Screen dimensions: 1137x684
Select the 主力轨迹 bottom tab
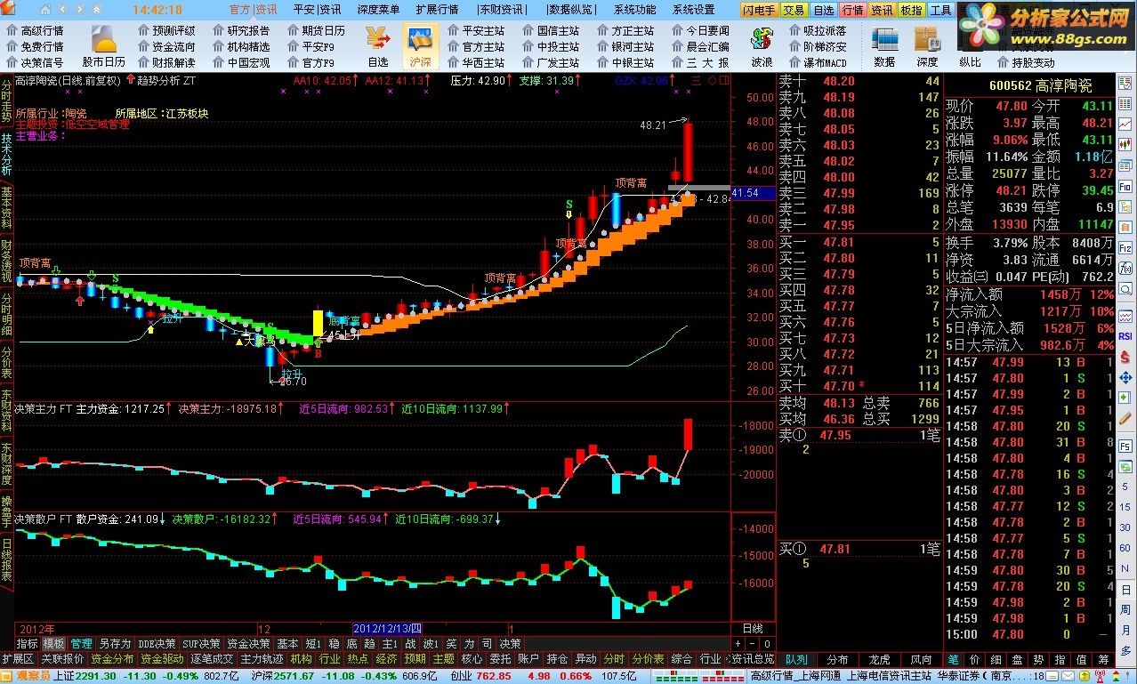262,659
